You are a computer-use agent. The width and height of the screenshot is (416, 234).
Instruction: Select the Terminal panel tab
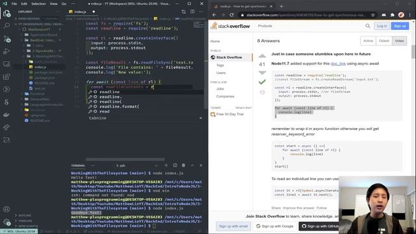tap(78, 166)
